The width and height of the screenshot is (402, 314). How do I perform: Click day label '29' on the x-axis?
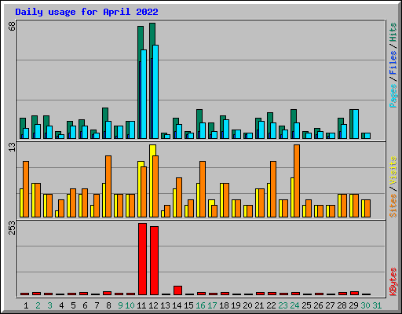(353, 305)
